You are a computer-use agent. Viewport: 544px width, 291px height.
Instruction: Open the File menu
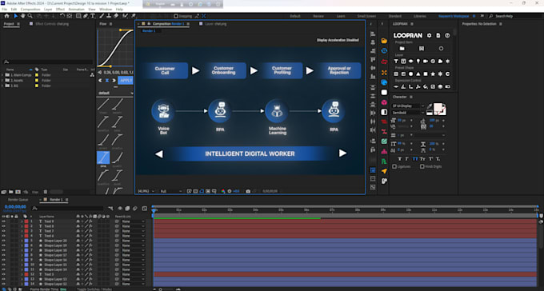(4, 10)
